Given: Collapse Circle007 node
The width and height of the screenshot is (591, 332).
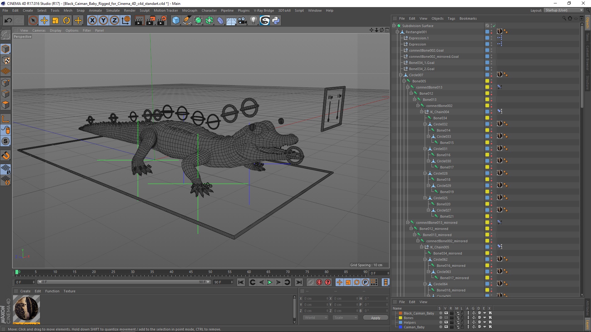Looking at the screenshot, I should 400,75.
